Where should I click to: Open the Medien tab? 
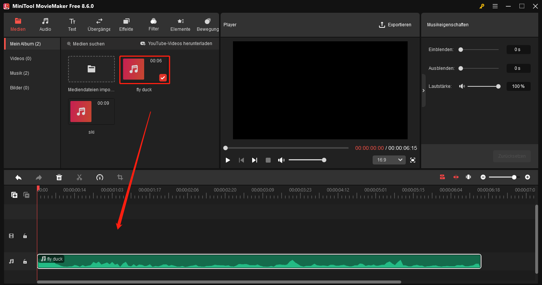[x=18, y=24]
